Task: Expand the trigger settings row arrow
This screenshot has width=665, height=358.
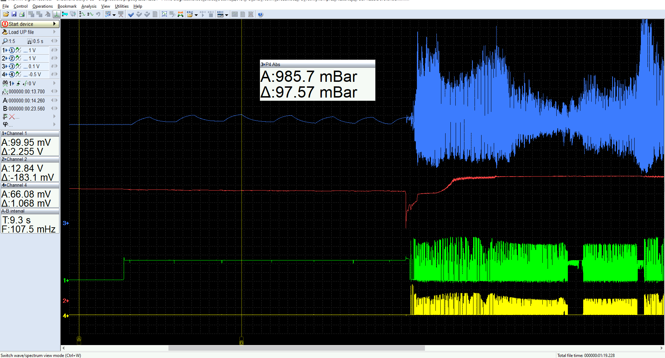Action: tap(55, 83)
